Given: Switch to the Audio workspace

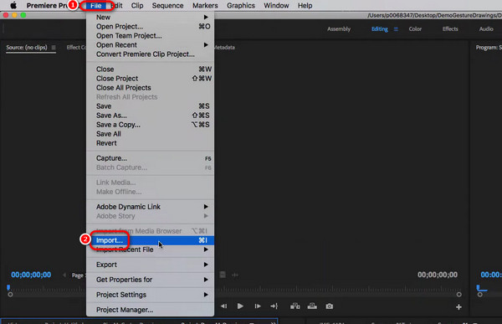Looking at the screenshot, I should point(486,28).
